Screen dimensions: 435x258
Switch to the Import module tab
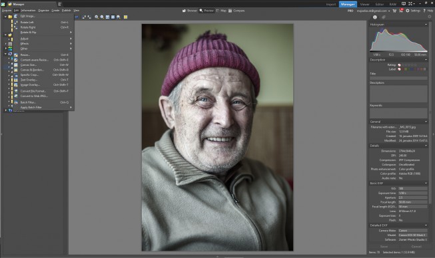tap(331, 4)
